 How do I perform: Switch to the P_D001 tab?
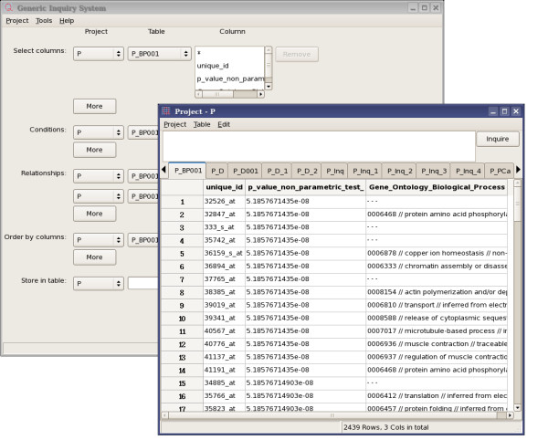246,171
